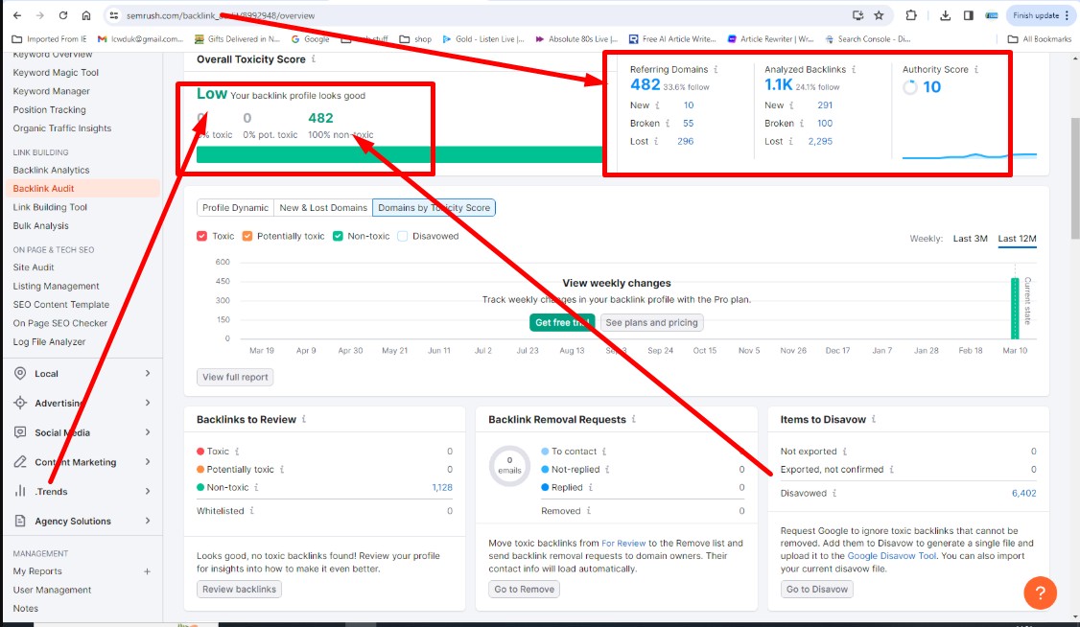Expand the .Trends section chevron
Image resolution: width=1080 pixels, height=627 pixels.
click(148, 492)
